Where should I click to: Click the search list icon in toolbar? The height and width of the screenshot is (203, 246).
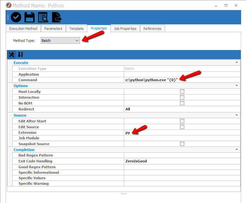point(43,17)
